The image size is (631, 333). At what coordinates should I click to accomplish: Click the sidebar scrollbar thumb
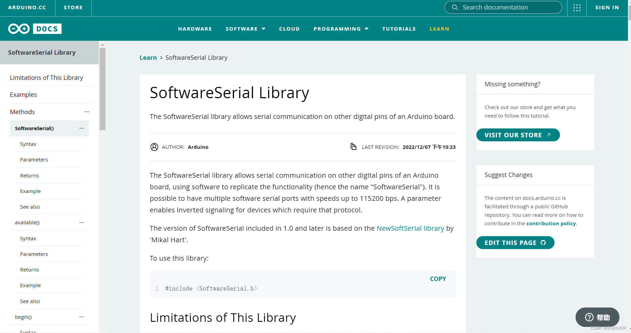pos(102,89)
